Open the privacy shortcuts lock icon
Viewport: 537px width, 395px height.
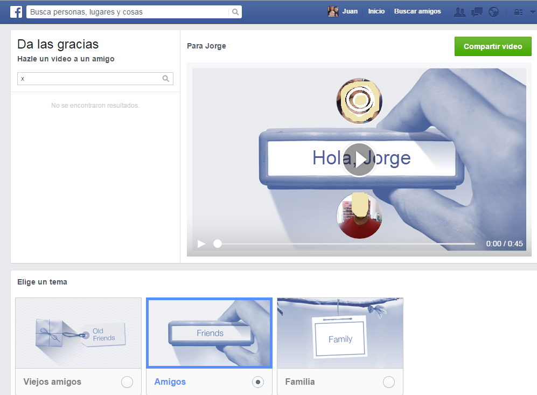(518, 12)
